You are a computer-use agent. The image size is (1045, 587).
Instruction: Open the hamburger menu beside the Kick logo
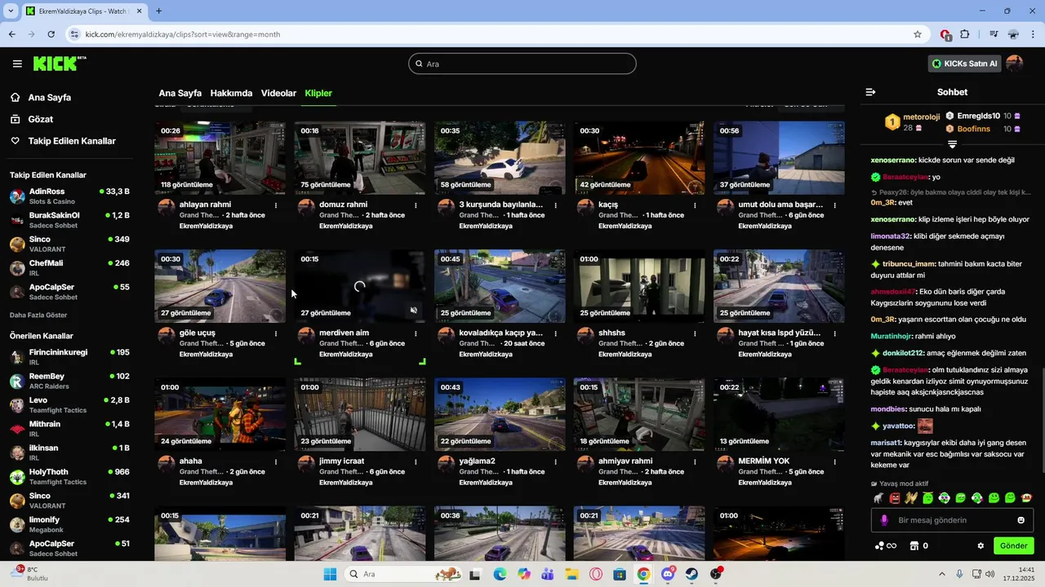[x=17, y=64]
